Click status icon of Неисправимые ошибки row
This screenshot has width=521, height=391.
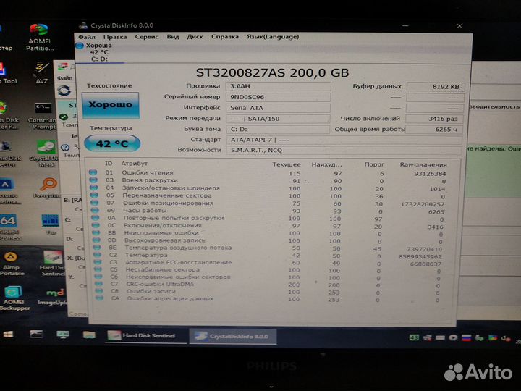[96, 232]
